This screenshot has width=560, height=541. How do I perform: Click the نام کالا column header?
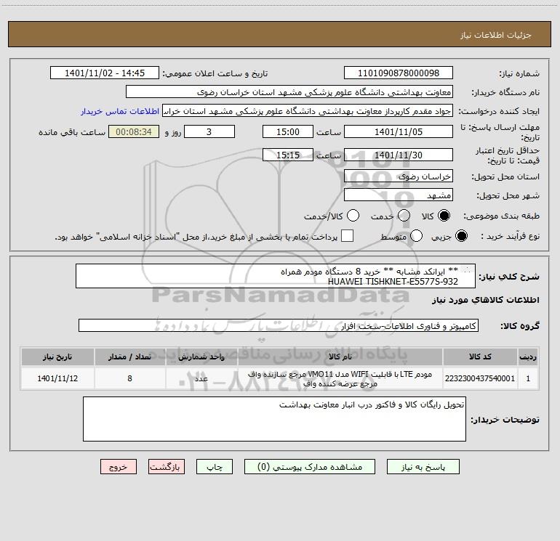340,357
